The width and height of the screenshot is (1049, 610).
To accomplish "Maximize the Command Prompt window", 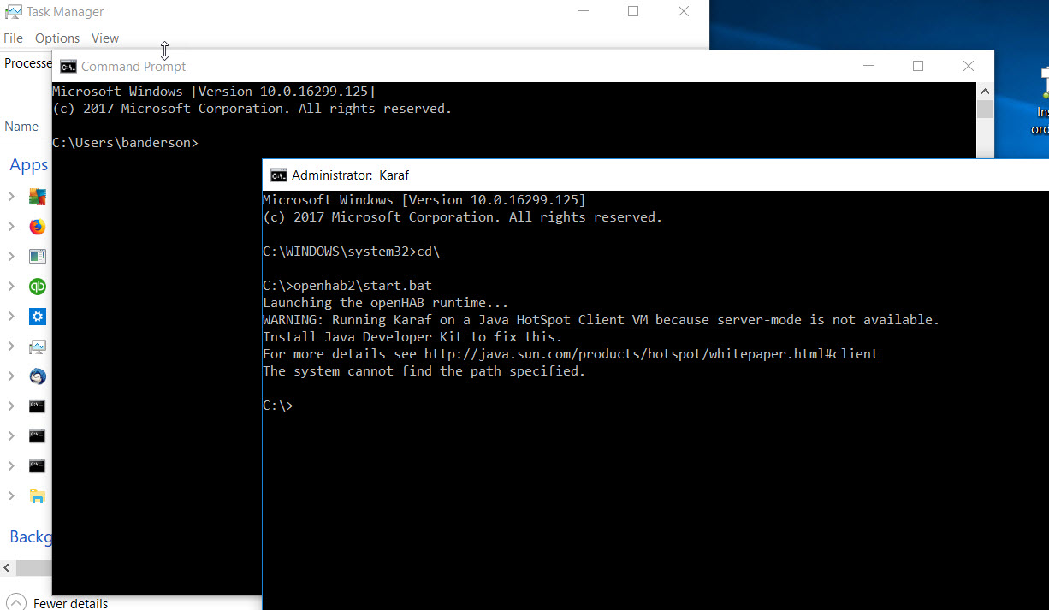I will (x=918, y=66).
